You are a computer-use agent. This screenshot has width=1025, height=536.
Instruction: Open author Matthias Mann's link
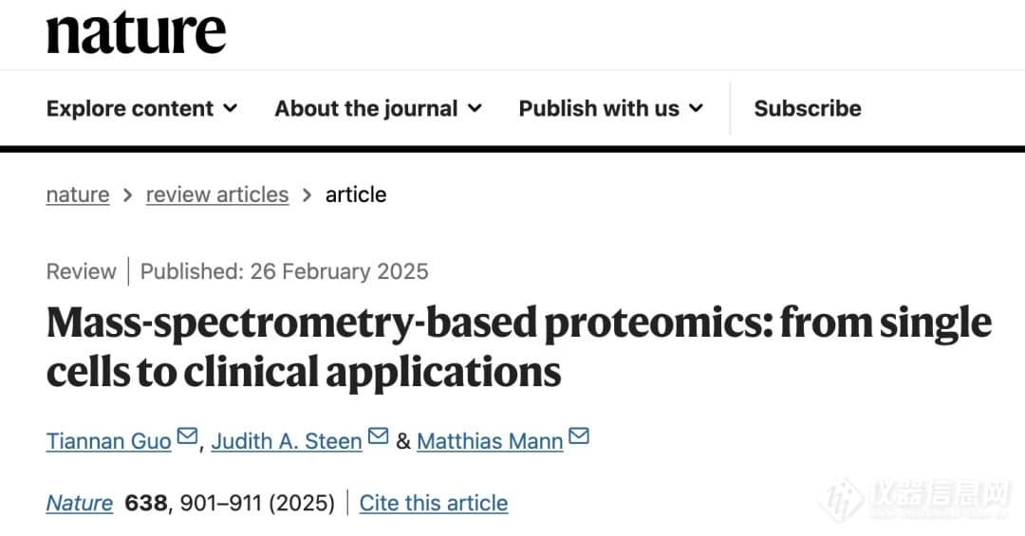click(x=490, y=441)
